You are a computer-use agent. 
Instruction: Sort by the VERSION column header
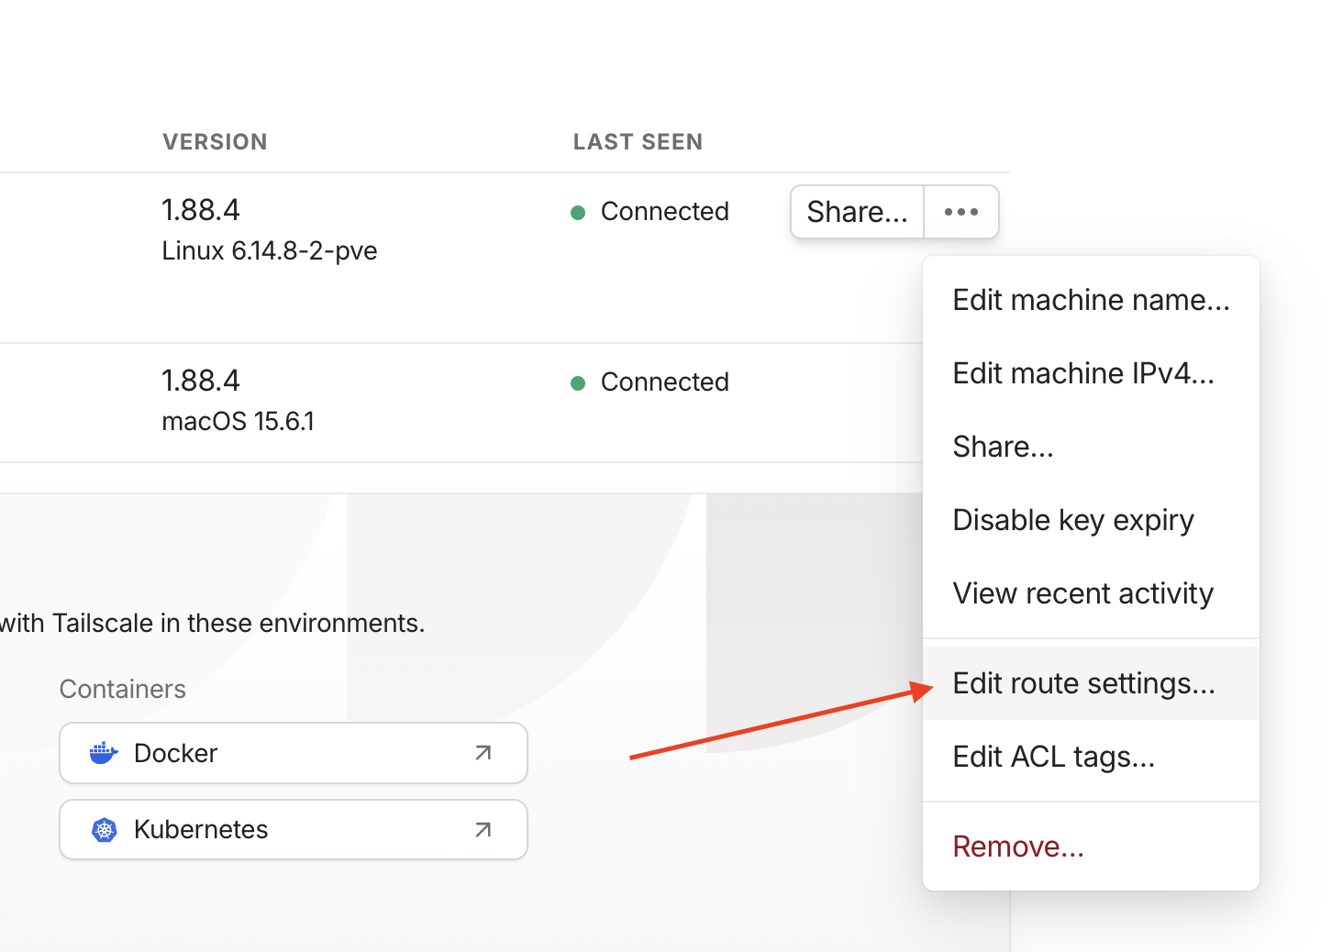point(215,142)
